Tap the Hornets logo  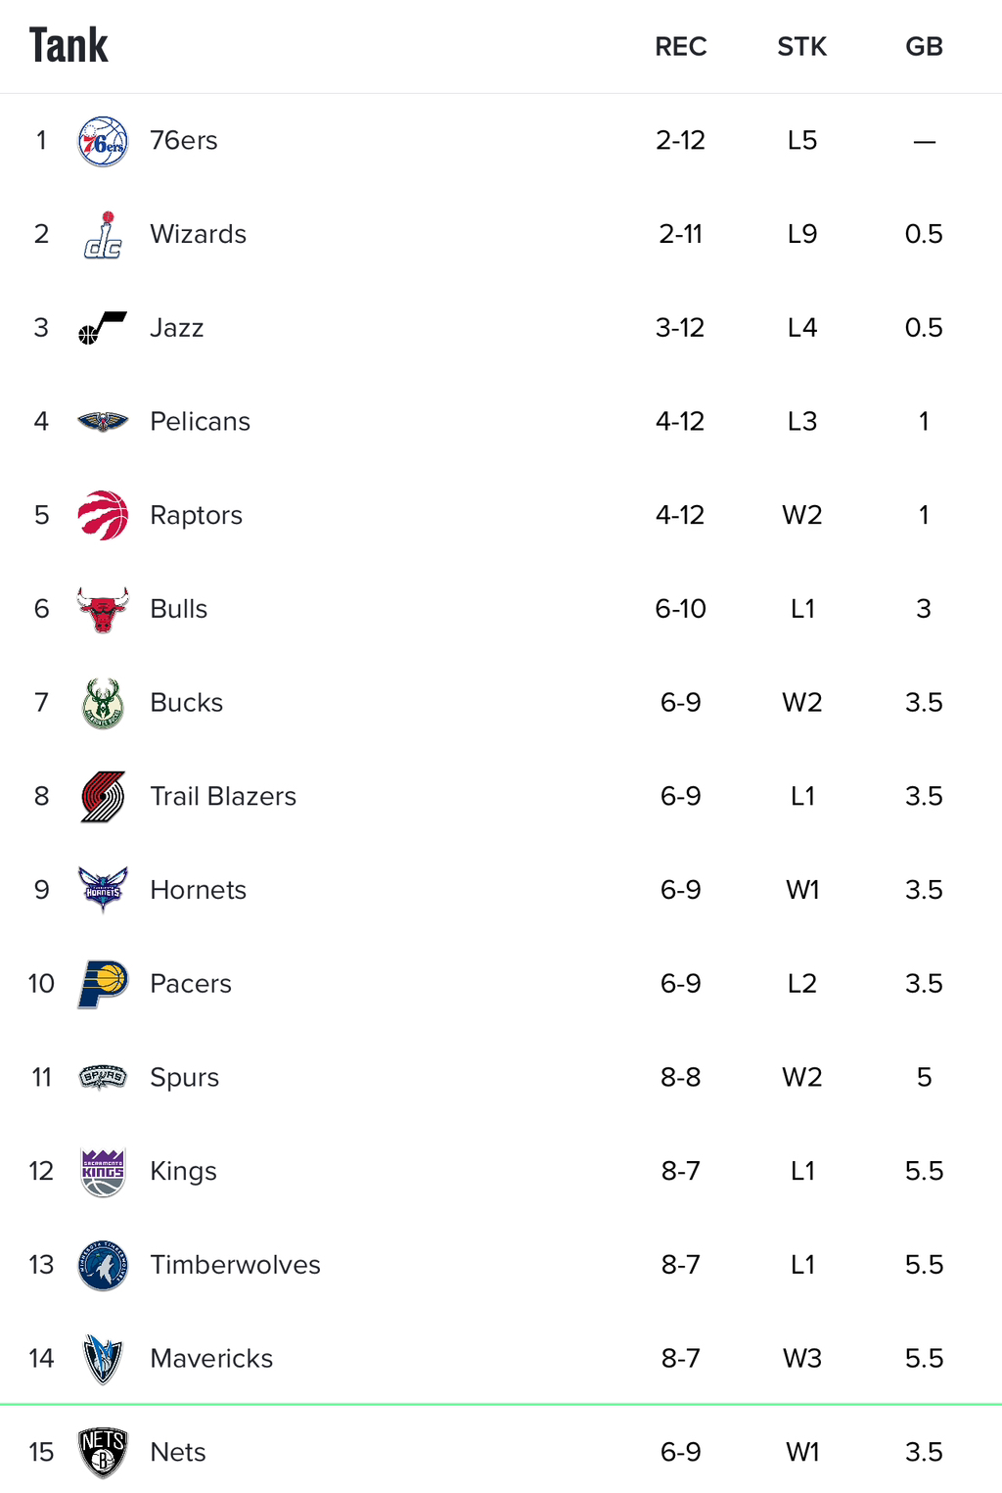103,890
